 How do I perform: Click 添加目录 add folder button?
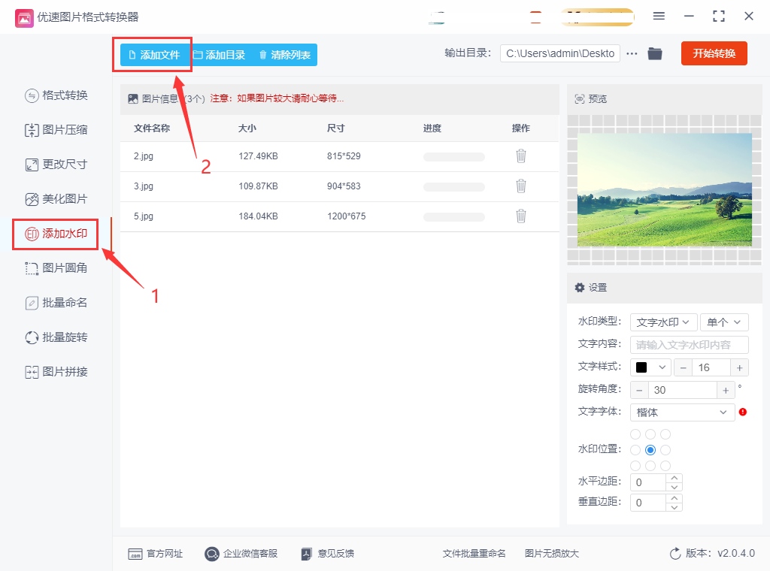tap(219, 55)
